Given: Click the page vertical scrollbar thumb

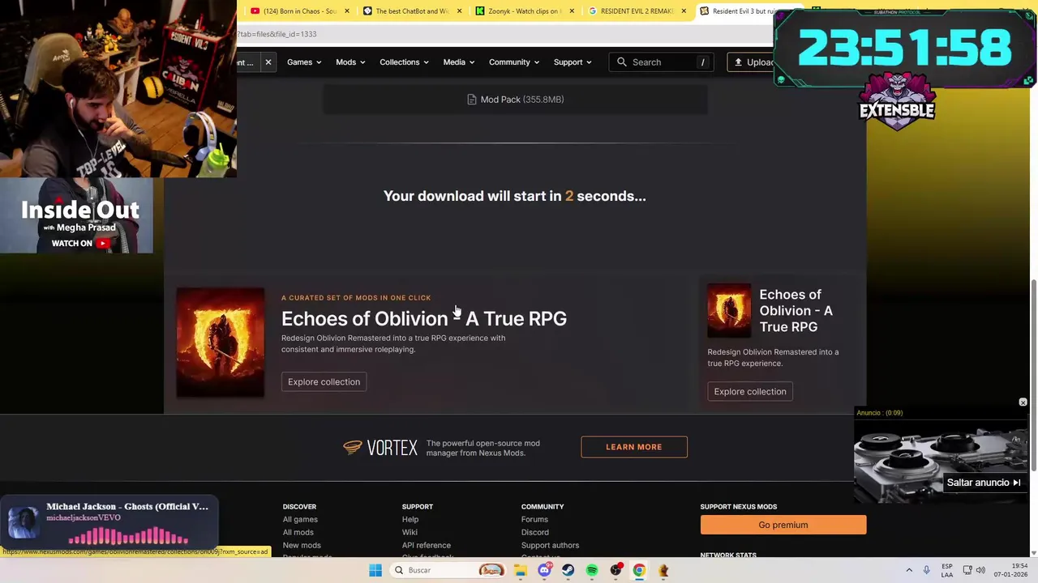Looking at the screenshot, I should 1033,374.
